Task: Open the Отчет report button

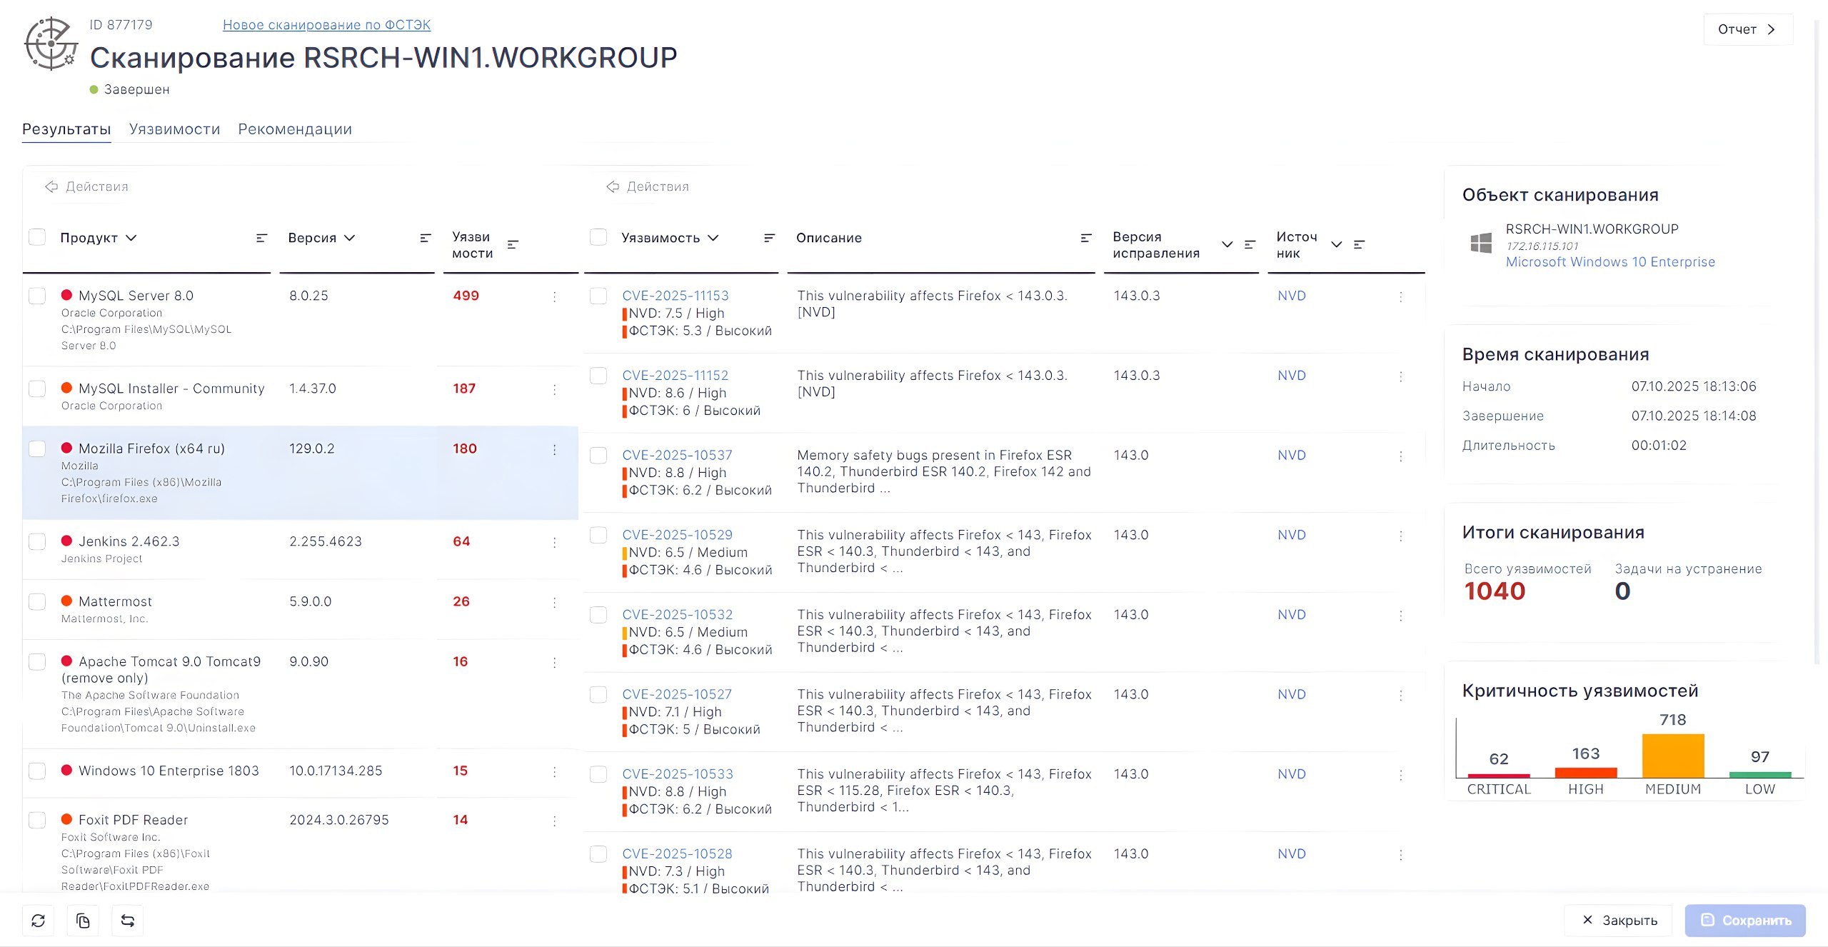Action: click(1747, 29)
